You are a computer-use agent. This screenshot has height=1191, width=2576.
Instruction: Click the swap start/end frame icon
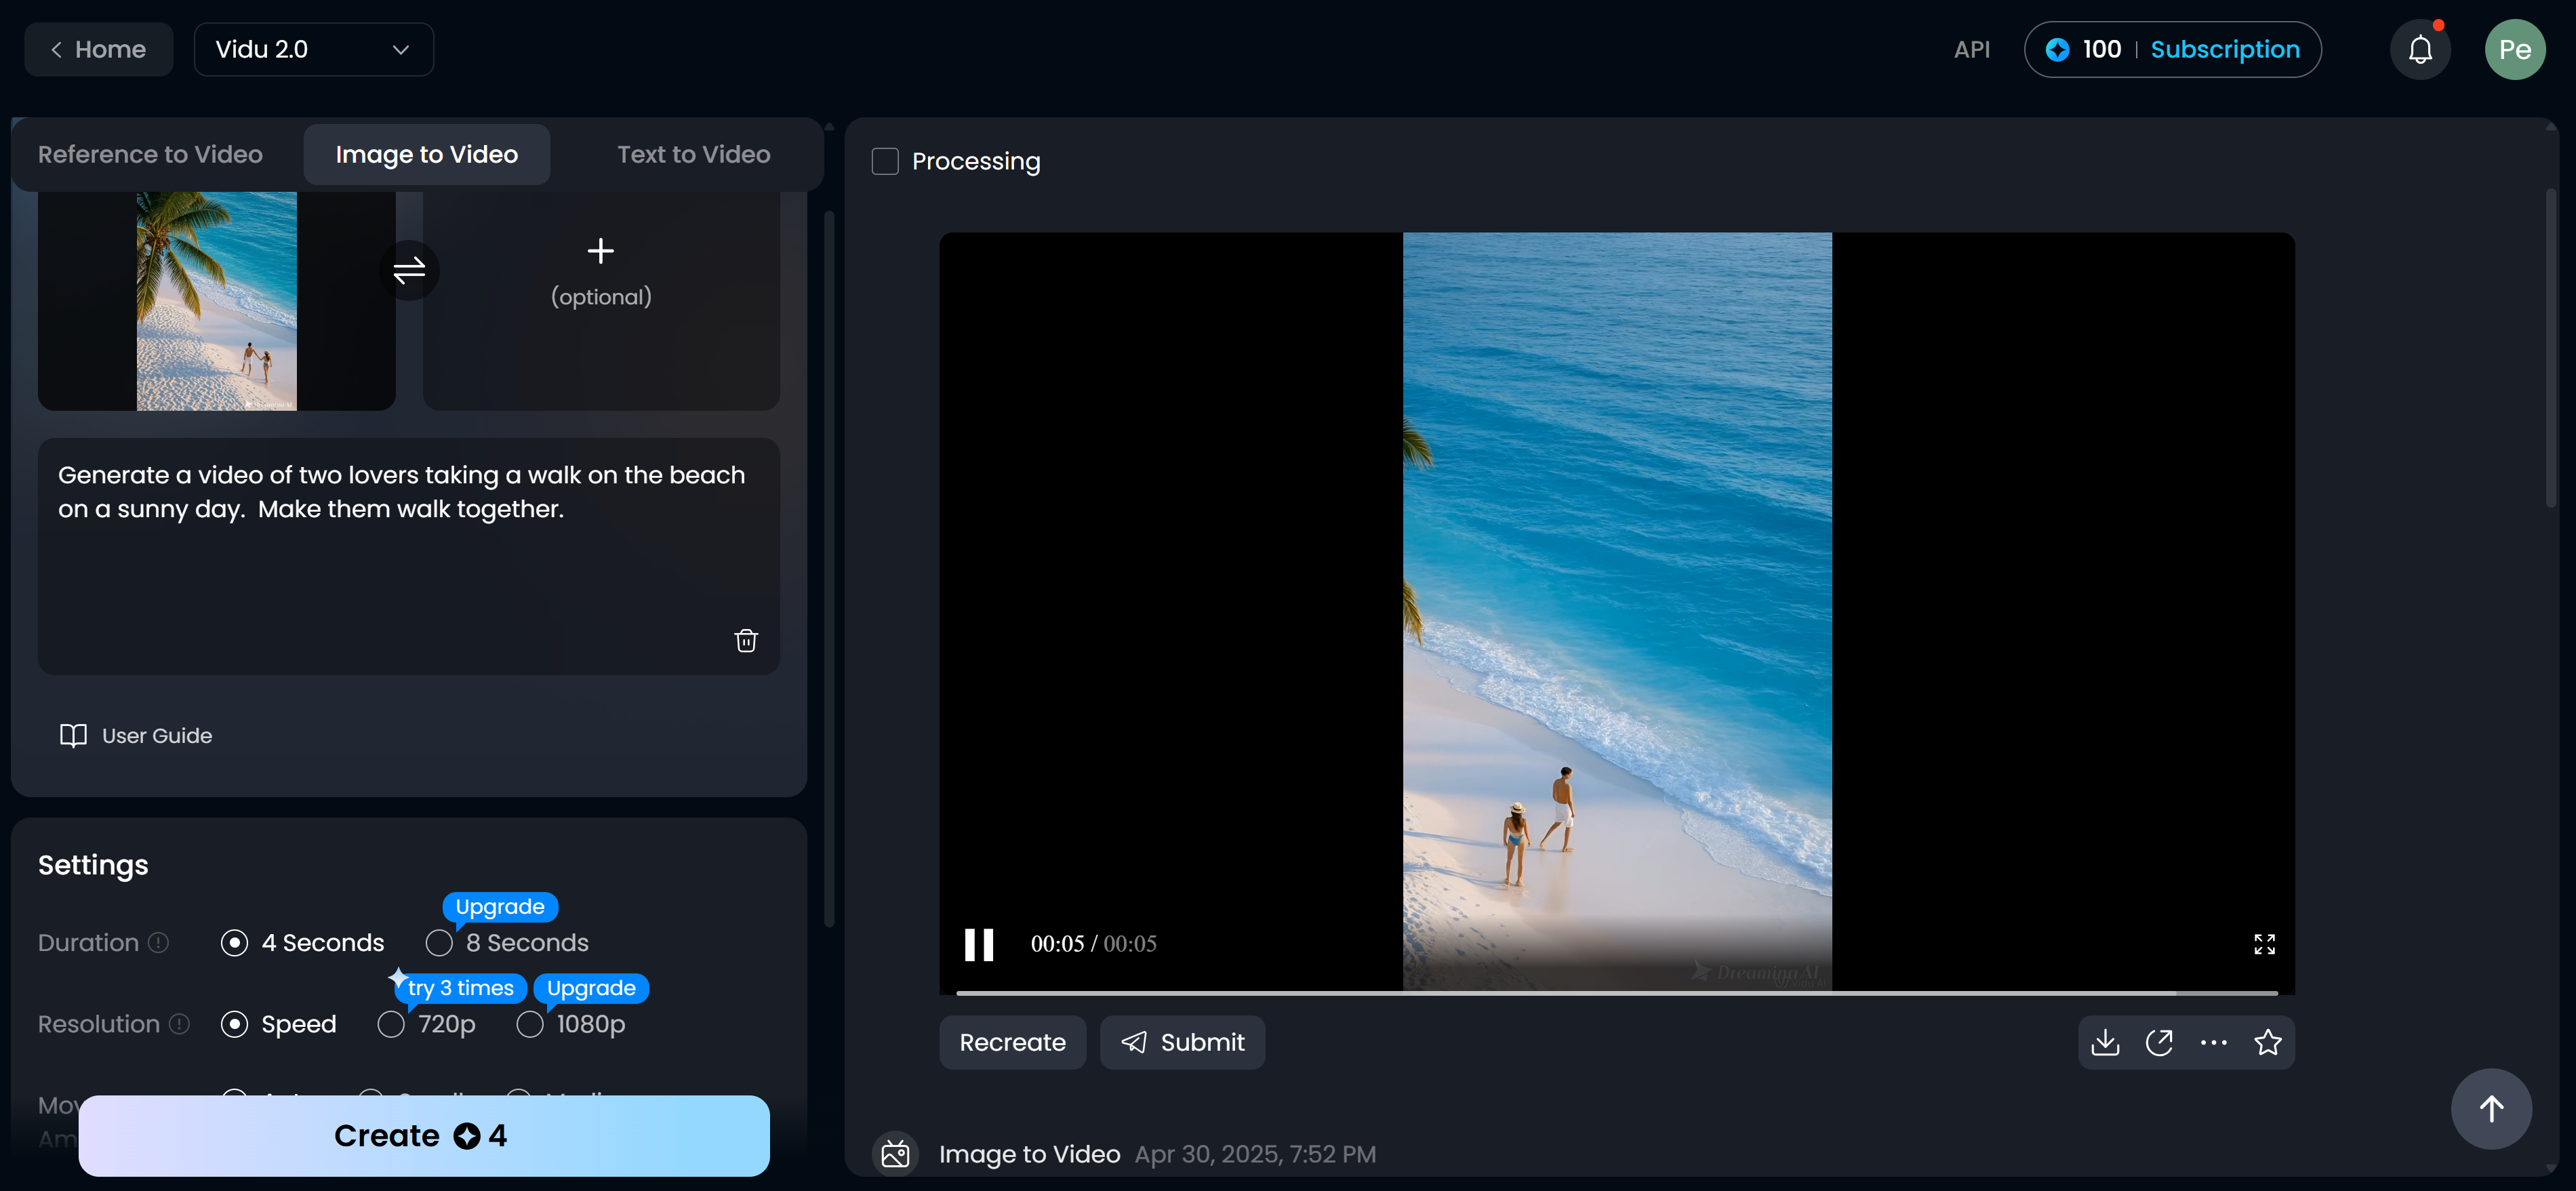click(x=409, y=270)
